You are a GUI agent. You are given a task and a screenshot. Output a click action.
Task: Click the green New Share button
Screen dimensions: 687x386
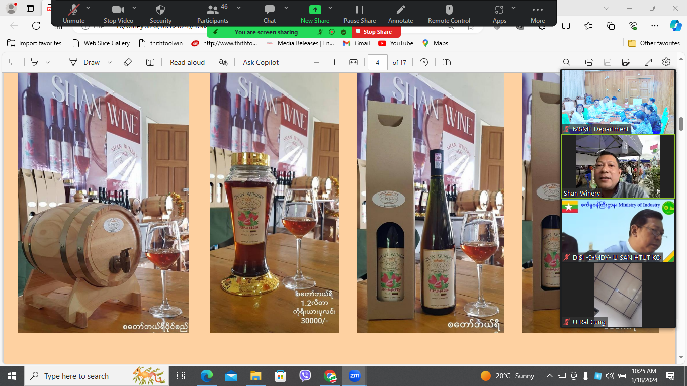click(315, 14)
